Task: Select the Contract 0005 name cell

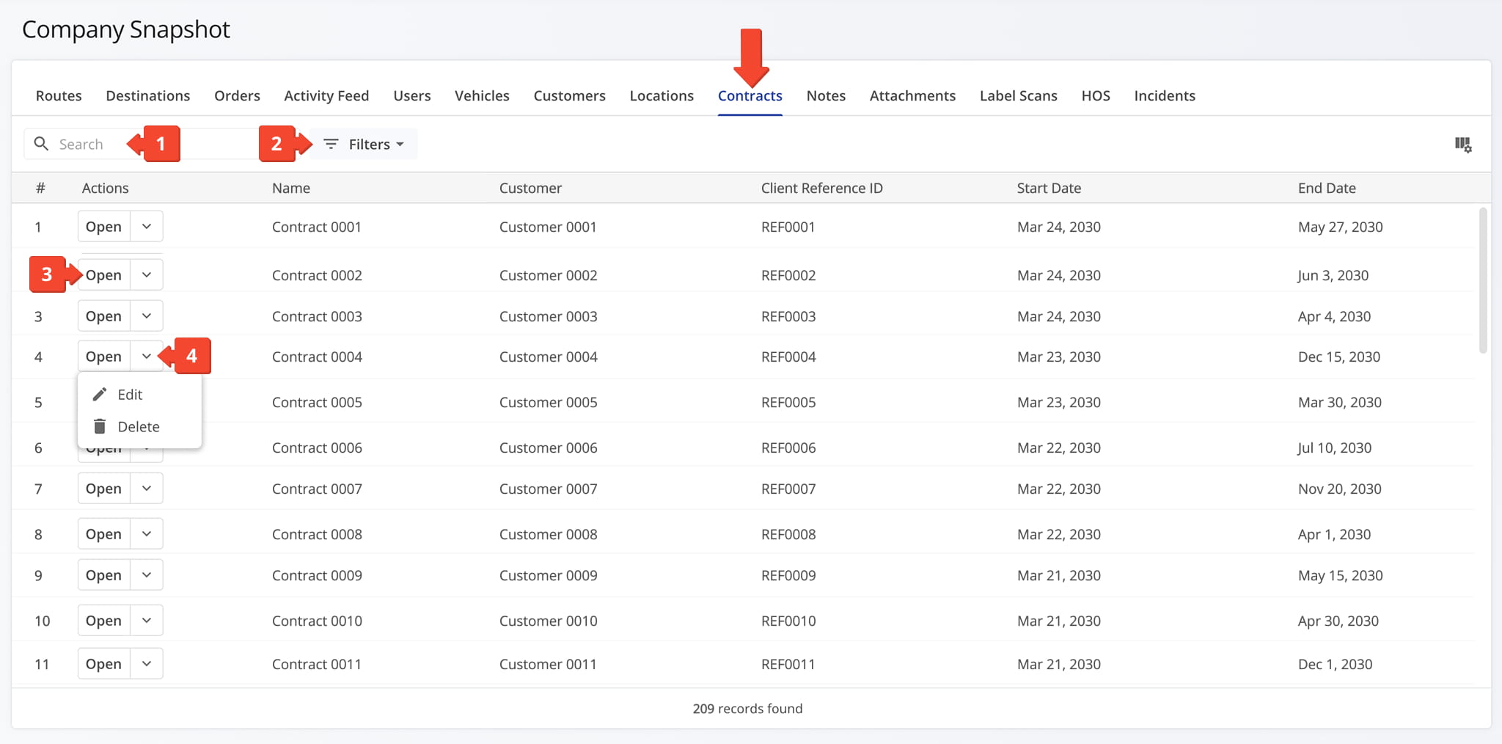Action: [x=317, y=402]
